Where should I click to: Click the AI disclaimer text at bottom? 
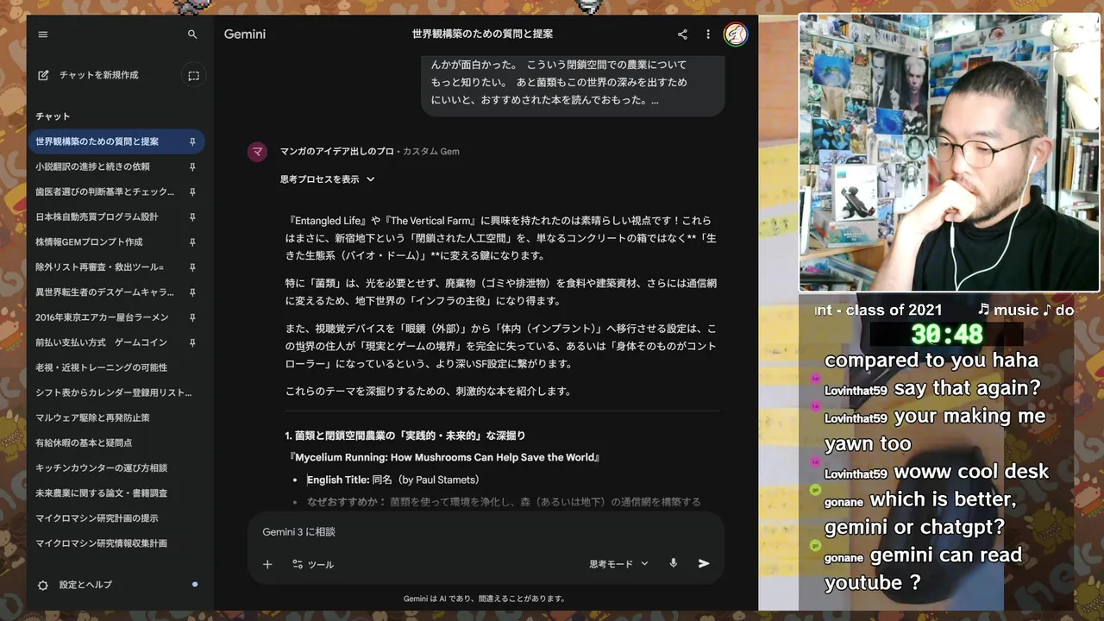[x=486, y=599]
